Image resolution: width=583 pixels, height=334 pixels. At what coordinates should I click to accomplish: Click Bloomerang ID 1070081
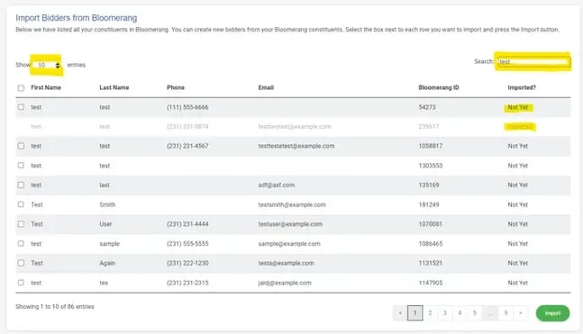point(430,224)
